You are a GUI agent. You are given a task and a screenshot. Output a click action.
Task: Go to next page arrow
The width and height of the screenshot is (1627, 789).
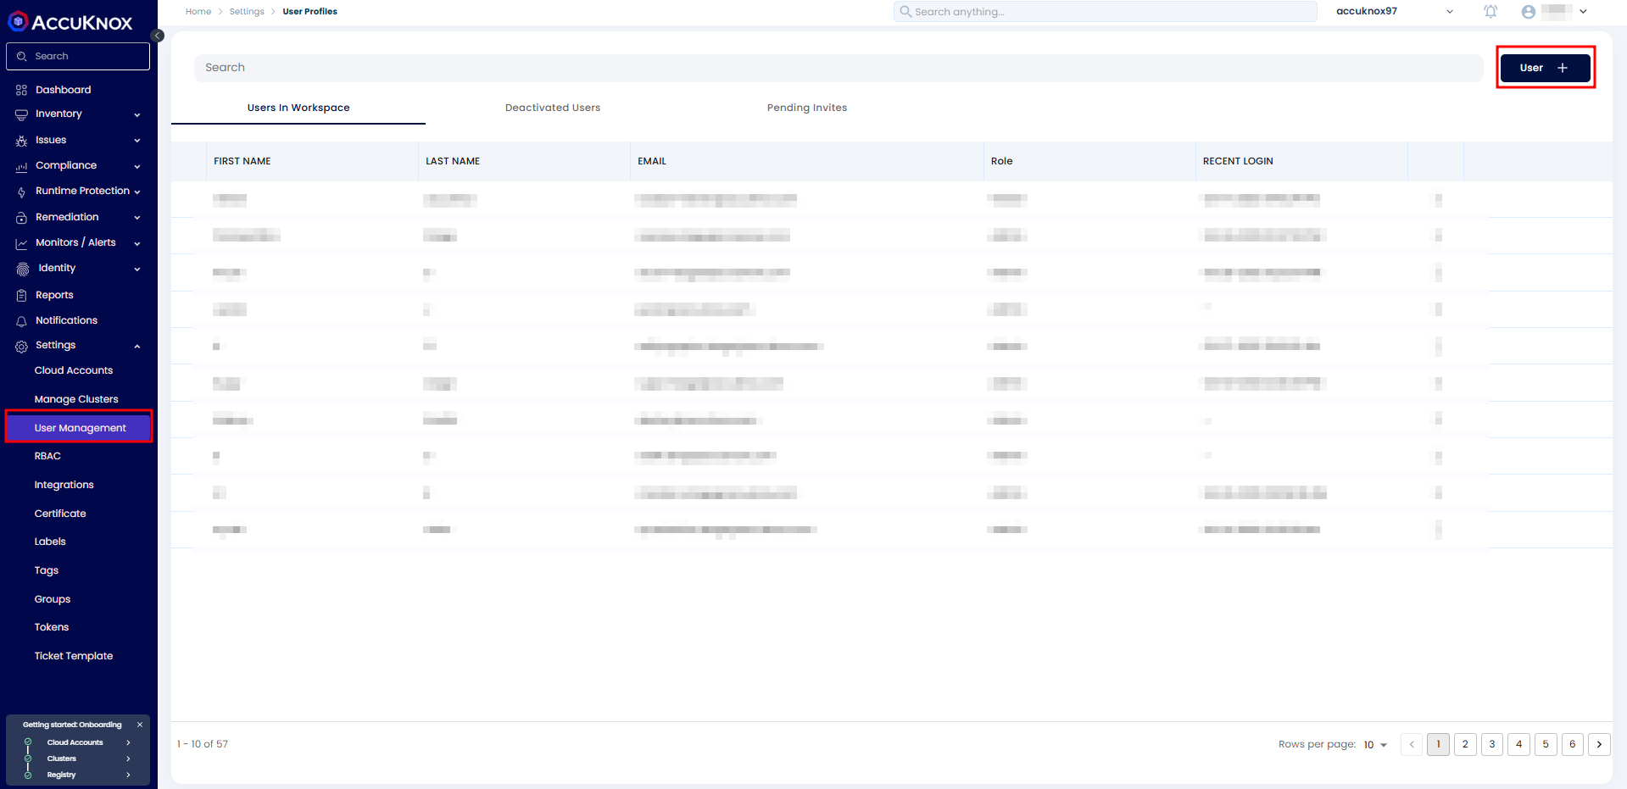[x=1599, y=744]
